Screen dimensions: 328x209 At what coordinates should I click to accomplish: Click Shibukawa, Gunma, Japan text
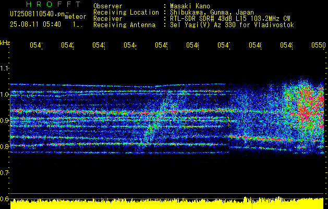coord(212,13)
